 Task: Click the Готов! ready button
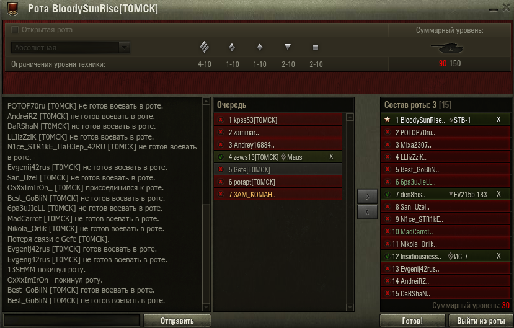point(412,321)
